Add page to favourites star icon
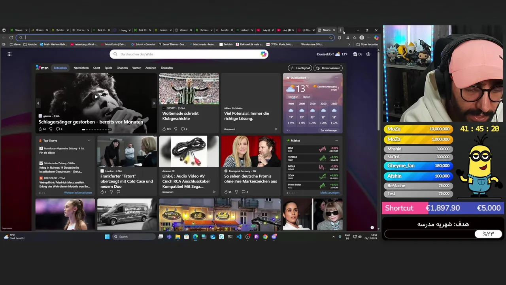 (x=331, y=38)
